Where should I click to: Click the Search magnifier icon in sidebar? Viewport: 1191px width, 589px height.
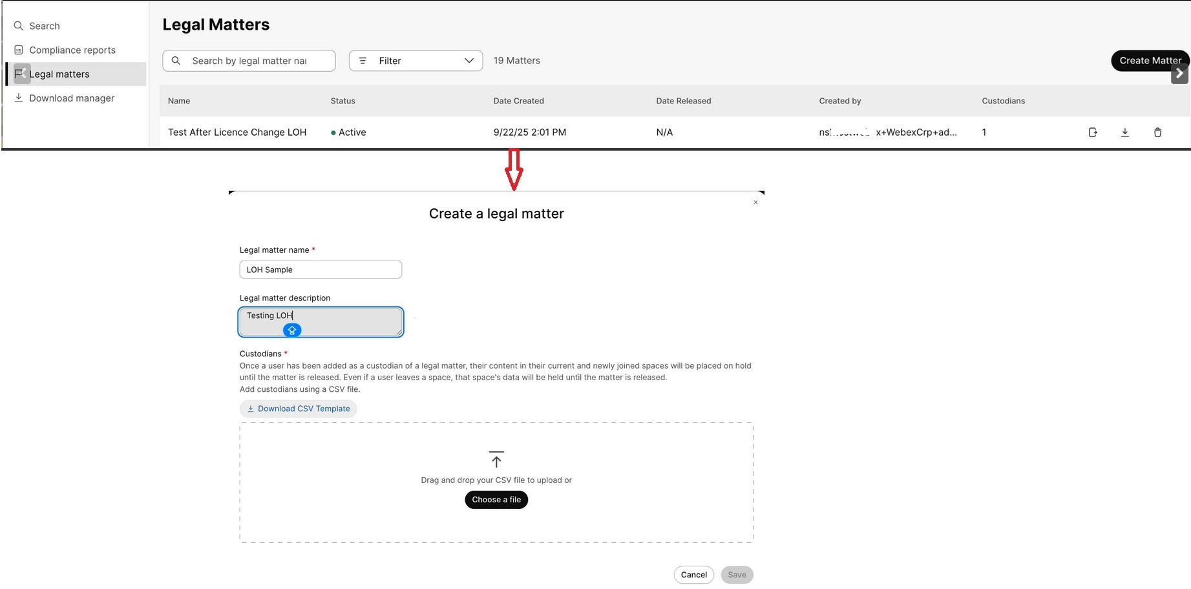(x=18, y=26)
